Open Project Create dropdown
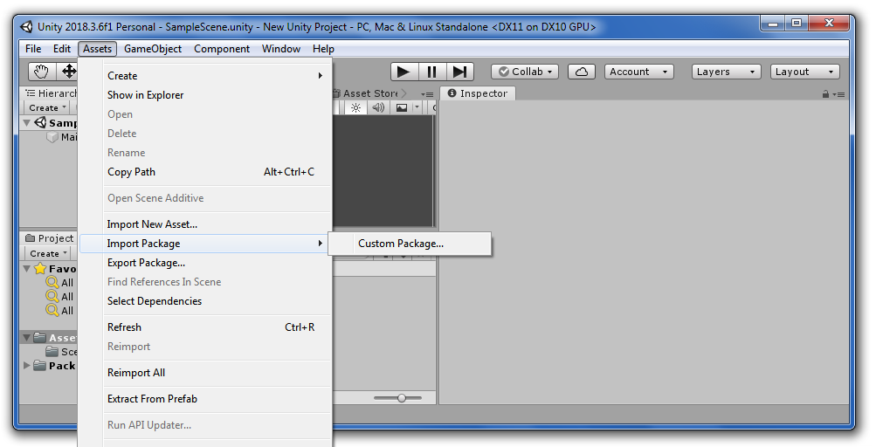Viewport: 876px width, 447px height. [47, 253]
